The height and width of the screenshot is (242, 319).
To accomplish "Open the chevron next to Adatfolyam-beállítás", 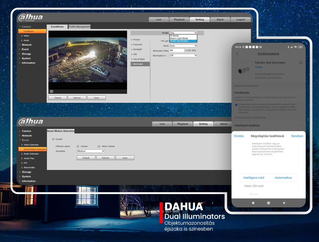I will point(302,125).
